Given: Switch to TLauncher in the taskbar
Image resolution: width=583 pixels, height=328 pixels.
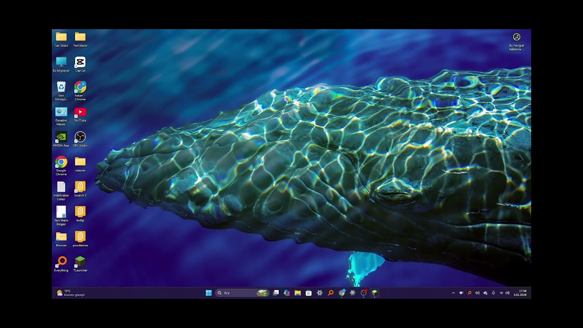Looking at the screenshot, I should point(374,293).
